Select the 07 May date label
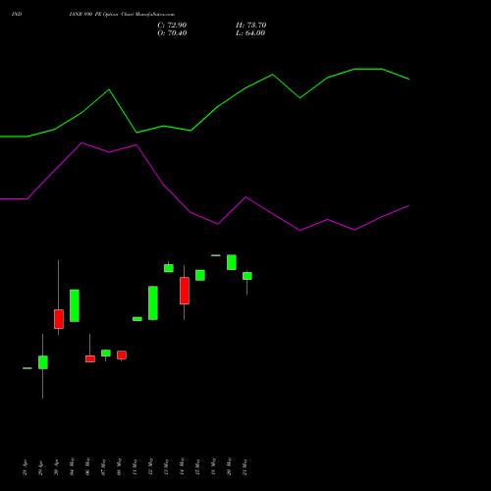This screenshot has height=491, width=491. click(x=103, y=466)
